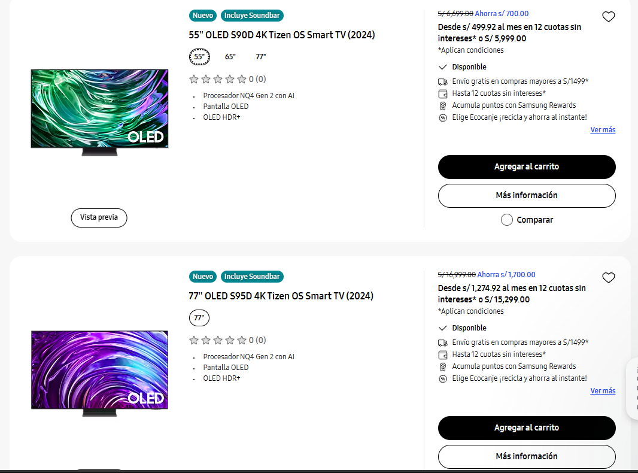Add 55" OLED S90D to wishlist heart

(608, 17)
